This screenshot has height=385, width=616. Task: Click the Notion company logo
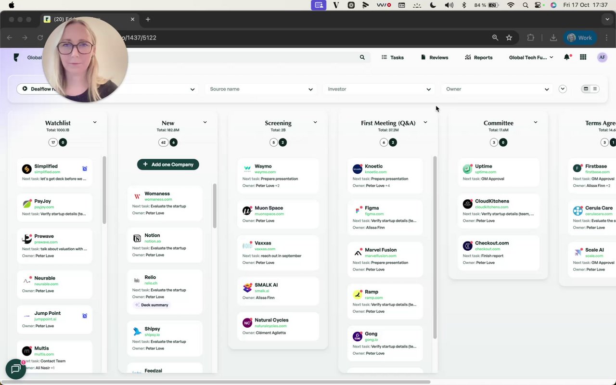[x=137, y=238]
